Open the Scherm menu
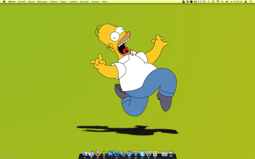255x159 pixels. point(53,2)
